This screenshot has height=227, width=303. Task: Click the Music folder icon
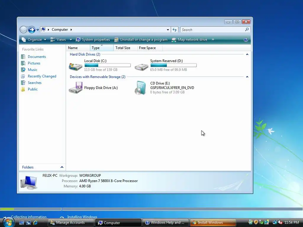point(23,70)
